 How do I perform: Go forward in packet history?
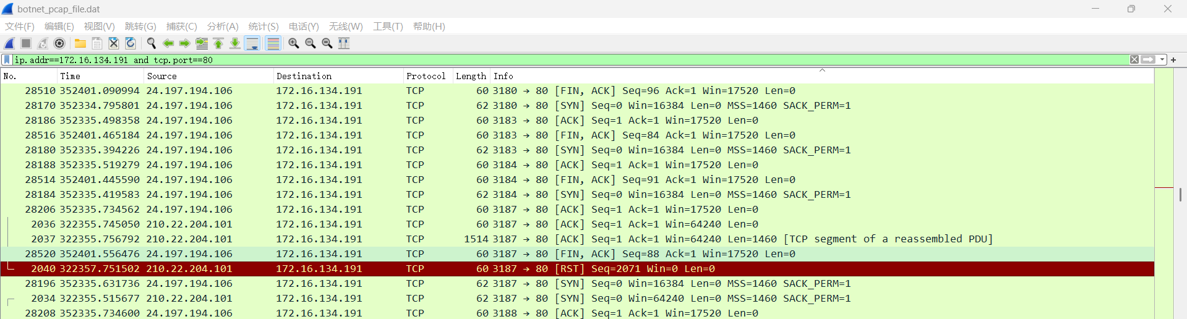184,43
